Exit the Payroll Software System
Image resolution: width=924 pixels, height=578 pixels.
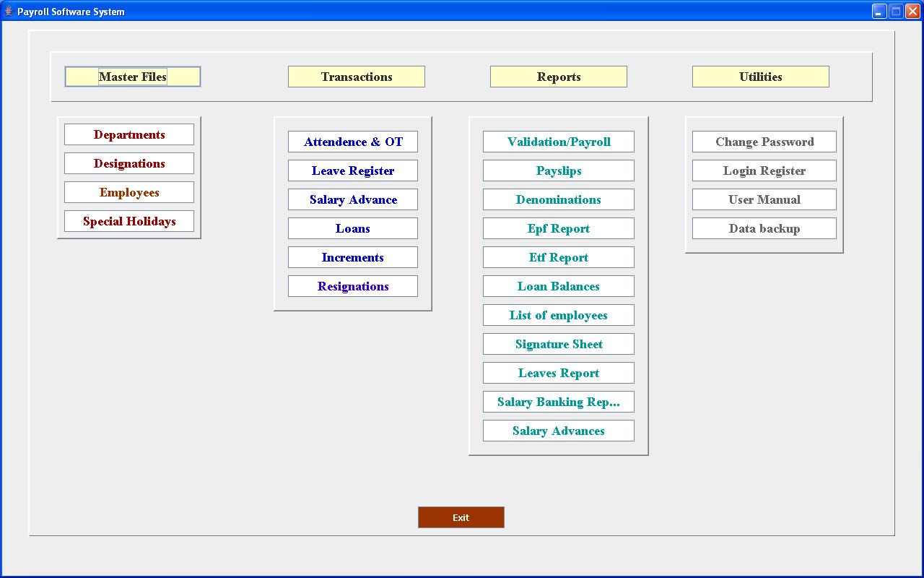(x=461, y=517)
